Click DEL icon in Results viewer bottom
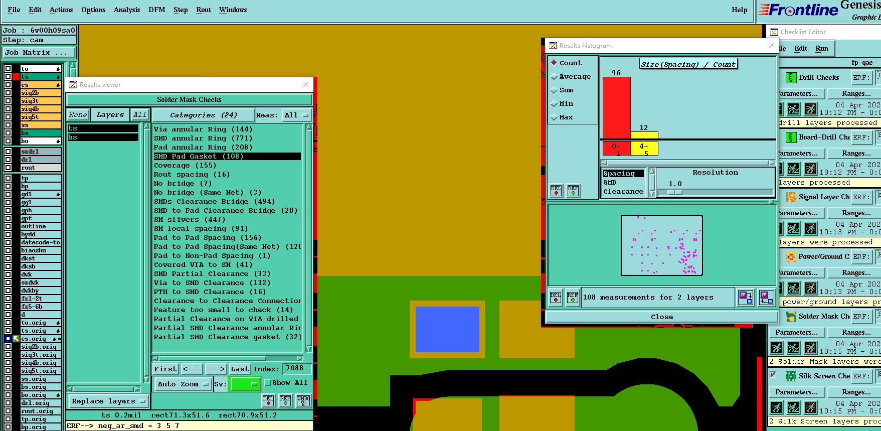The height and width of the screenshot is (431, 881). coord(268,400)
